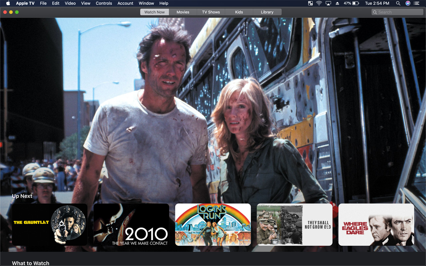Screen dimensions: 426x266
Task: Open the Edit menu
Action: [56, 3]
